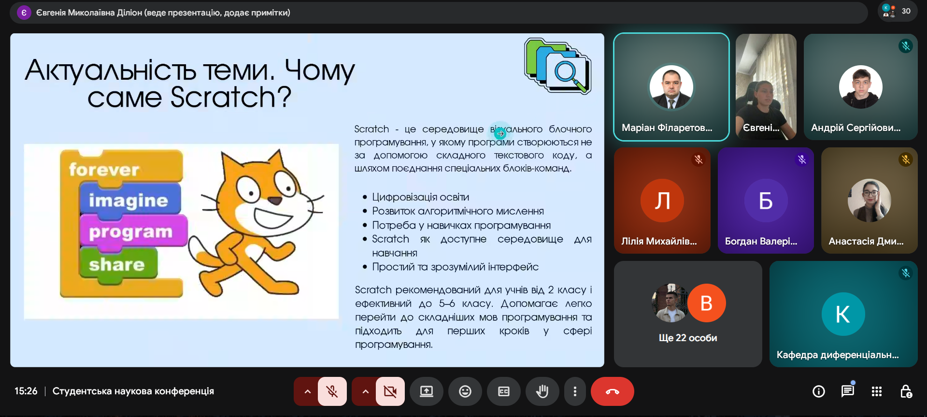The image size is (927, 417).
Task: Open meeting details info icon
Action: coord(819,391)
